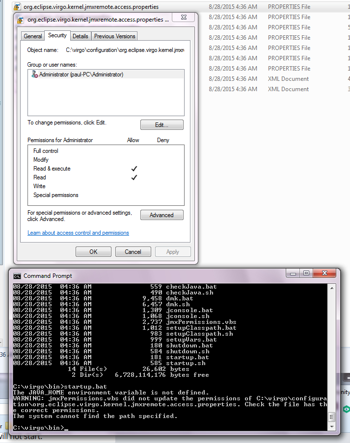The height and width of the screenshot is (443, 350).
Task: Click the Apply button
Action: click(x=173, y=252)
